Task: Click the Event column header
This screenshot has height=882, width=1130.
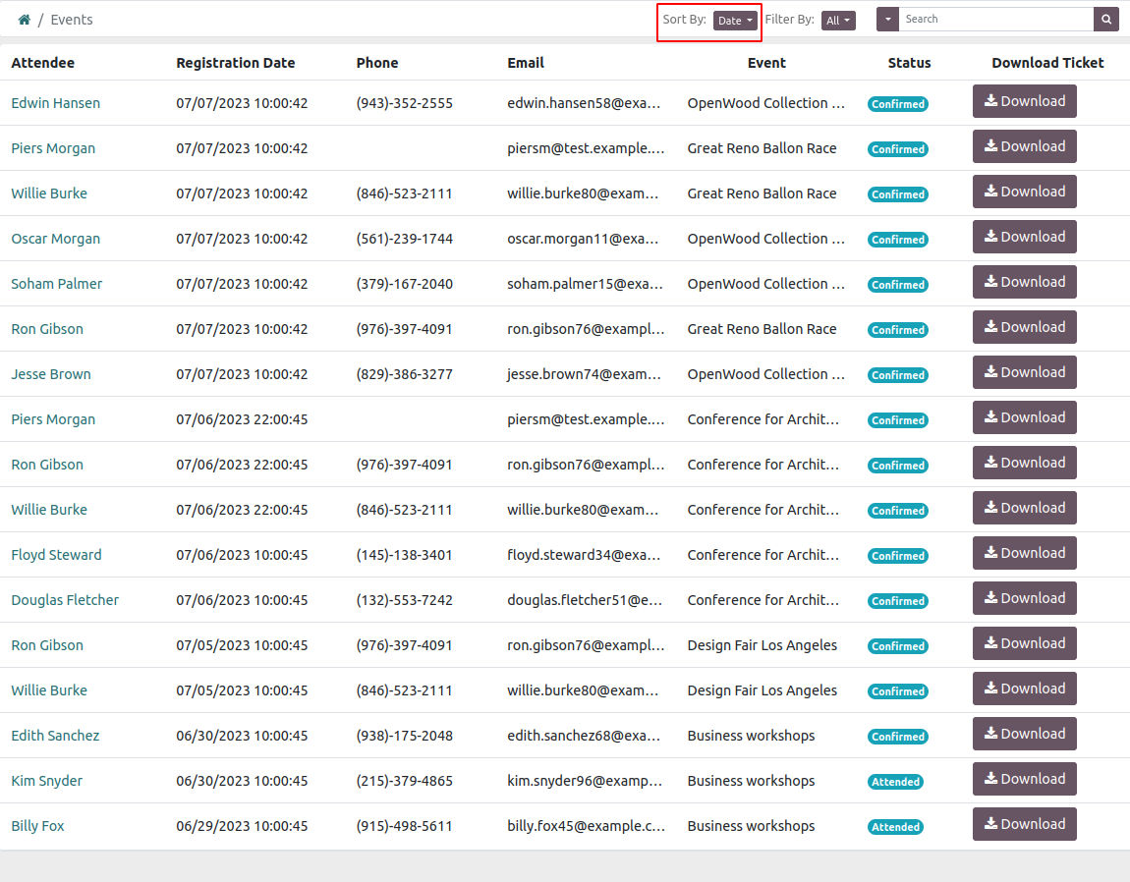Action: (x=766, y=63)
